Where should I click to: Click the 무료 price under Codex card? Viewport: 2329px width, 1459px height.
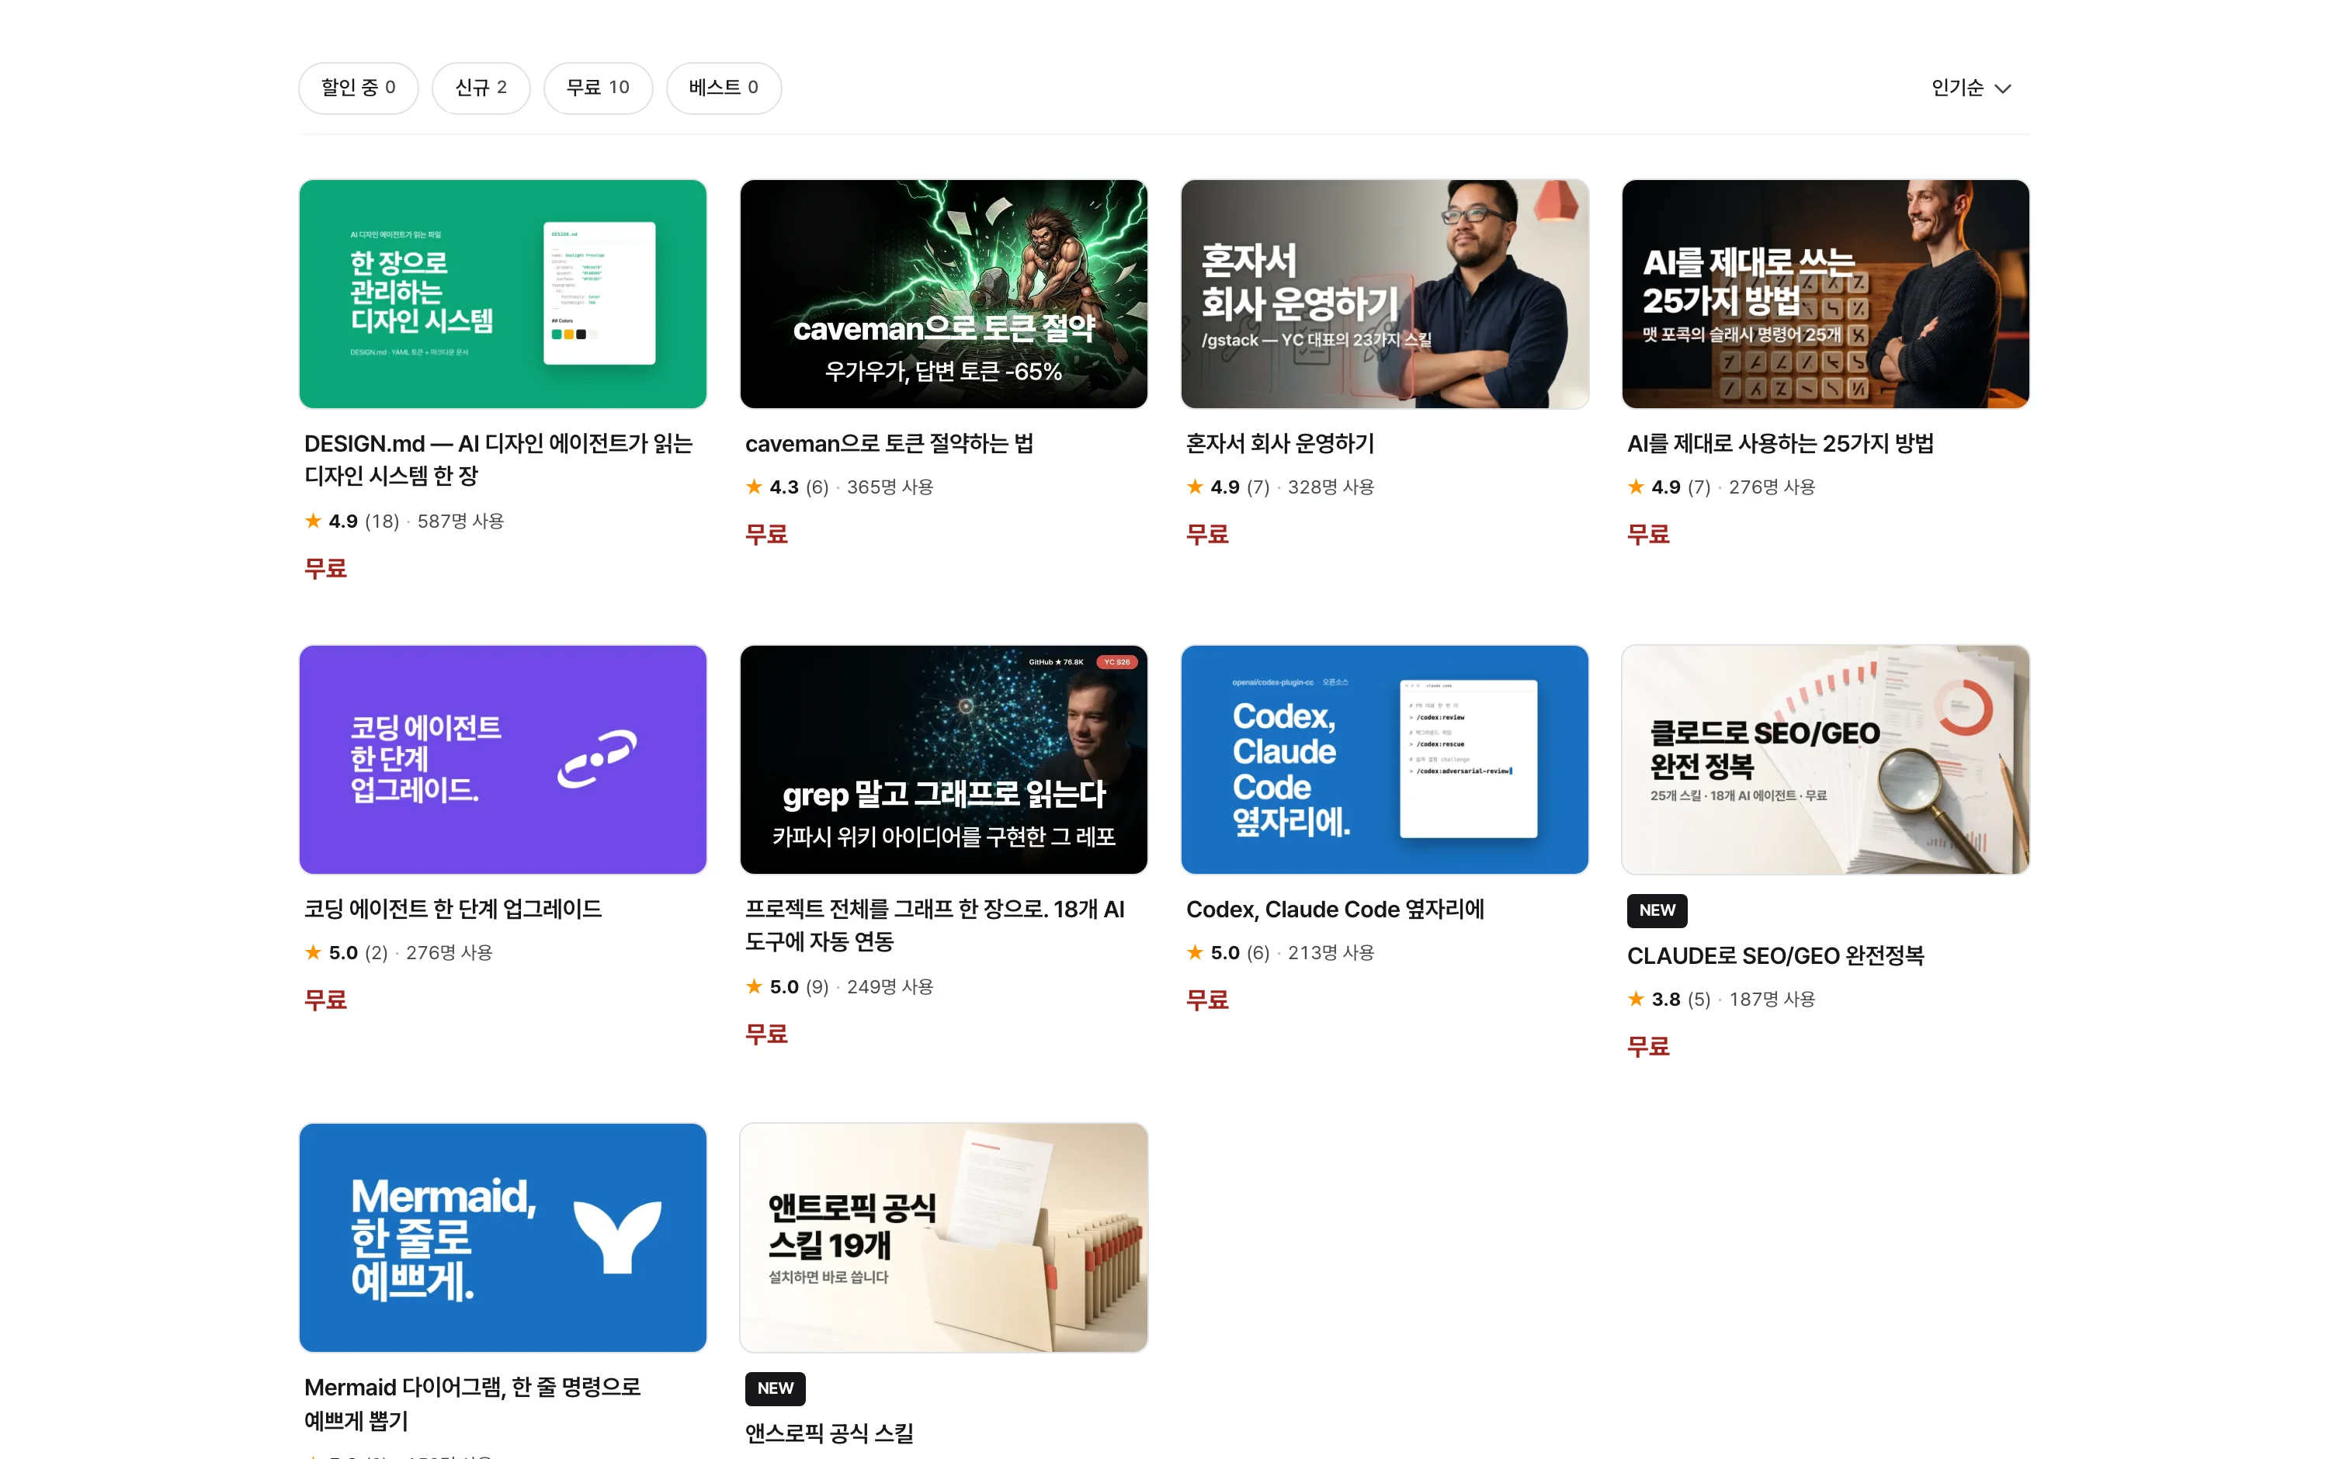coord(1207,1000)
